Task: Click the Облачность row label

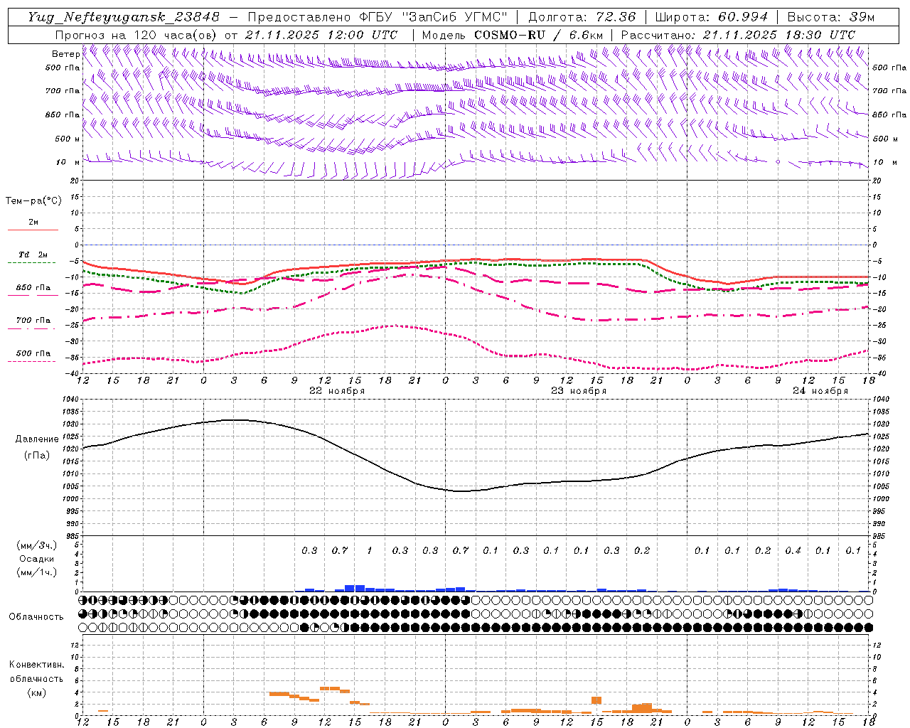Action: (36, 617)
